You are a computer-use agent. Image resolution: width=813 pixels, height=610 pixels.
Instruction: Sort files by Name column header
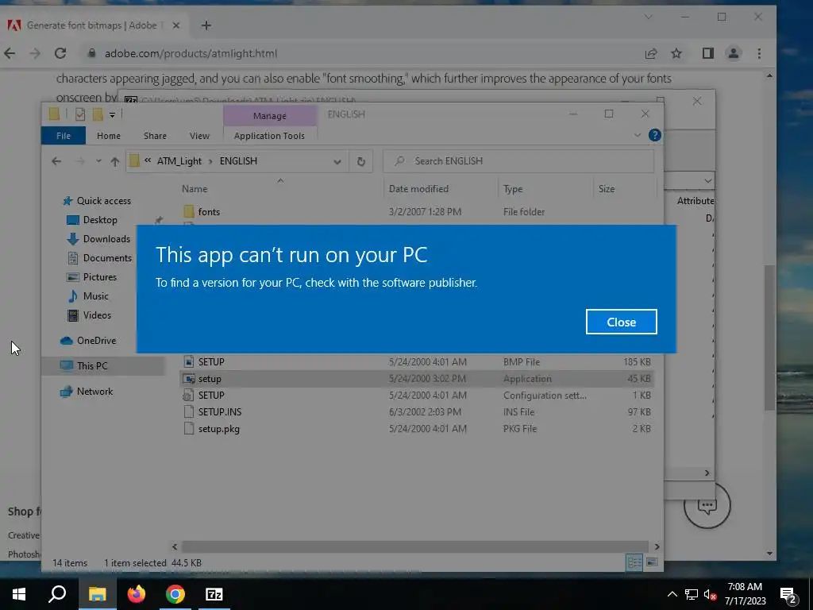point(195,189)
